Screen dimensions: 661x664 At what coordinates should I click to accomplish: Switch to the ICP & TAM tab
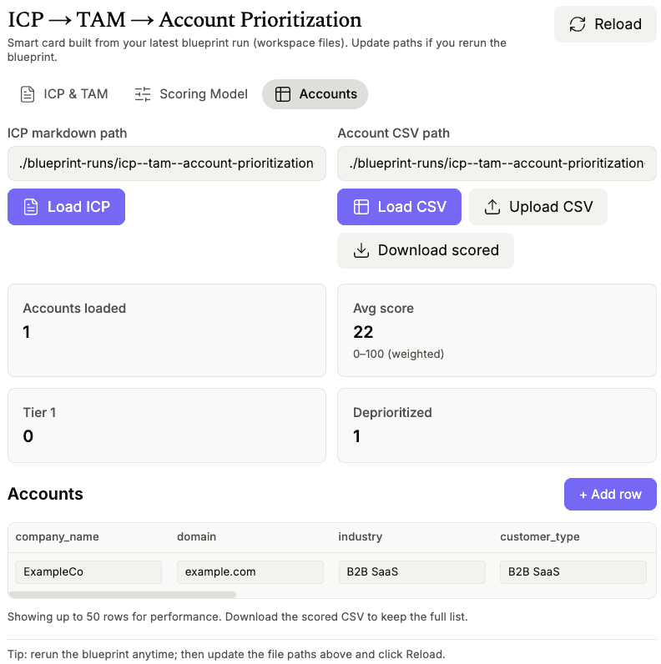[65, 94]
